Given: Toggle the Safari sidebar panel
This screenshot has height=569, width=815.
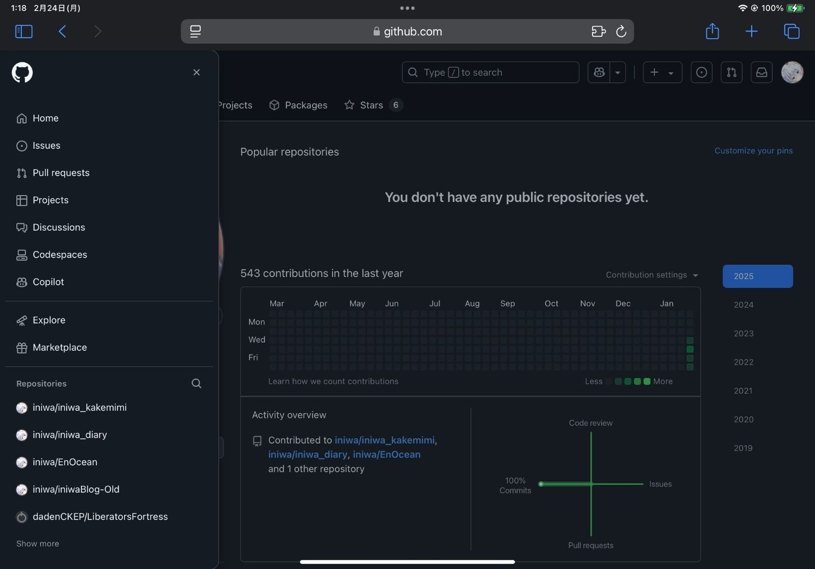Looking at the screenshot, I should 24,32.
